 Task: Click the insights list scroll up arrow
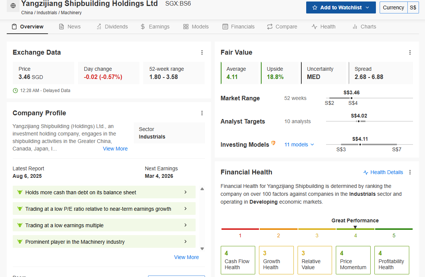(202, 189)
